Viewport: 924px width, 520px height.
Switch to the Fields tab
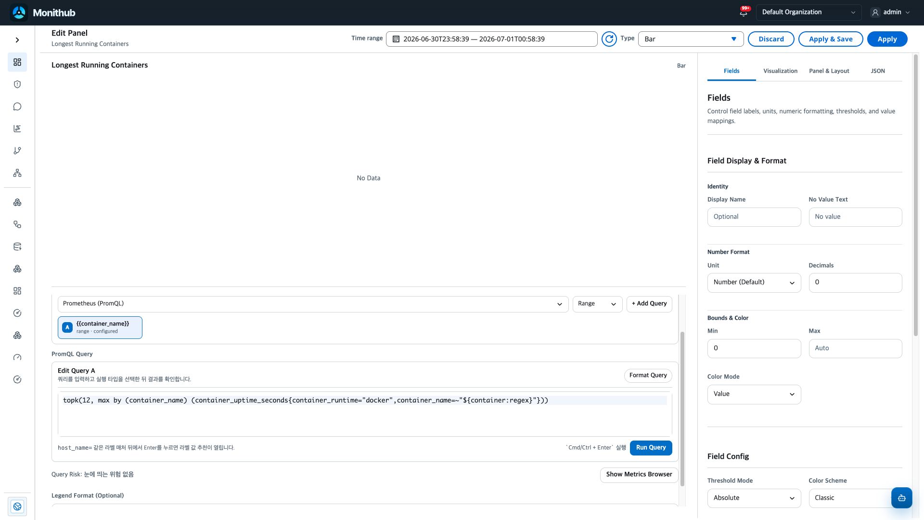[x=731, y=71]
